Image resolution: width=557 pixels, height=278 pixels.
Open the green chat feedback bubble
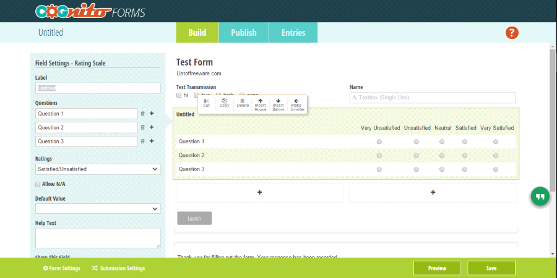pyautogui.click(x=540, y=196)
